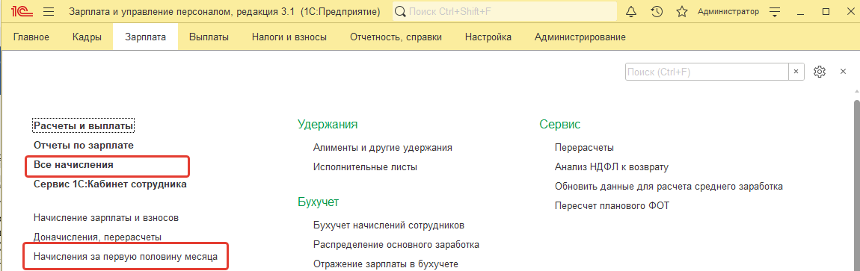
Task: Open Отчетность, справки section
Action: [396, 37]
